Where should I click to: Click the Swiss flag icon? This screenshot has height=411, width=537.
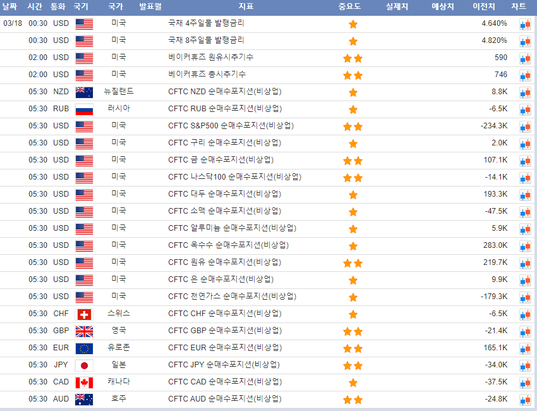pos(84,314)
